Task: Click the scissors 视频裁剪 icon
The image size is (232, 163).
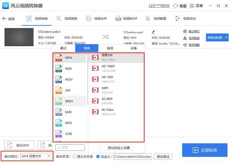Action: pyautogui.click(x=185, y=38)
